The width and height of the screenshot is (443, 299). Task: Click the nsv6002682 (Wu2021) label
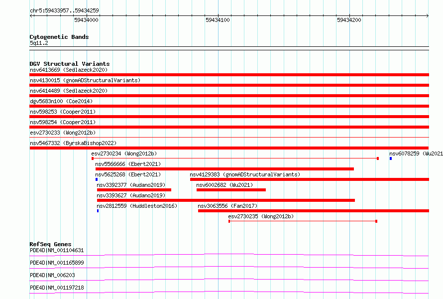coord(224,185)
